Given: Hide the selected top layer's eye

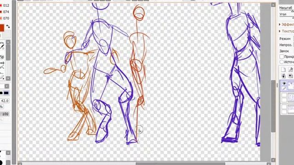Looking at the screenshot, I should click(284, 83).
